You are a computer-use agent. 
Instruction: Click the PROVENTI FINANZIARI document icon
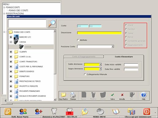coord(16,91)
